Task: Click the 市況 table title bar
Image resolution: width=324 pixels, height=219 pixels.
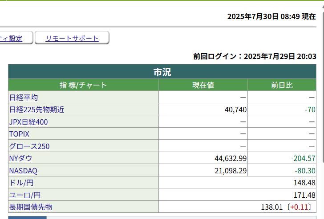Action: tap(162, 72)
